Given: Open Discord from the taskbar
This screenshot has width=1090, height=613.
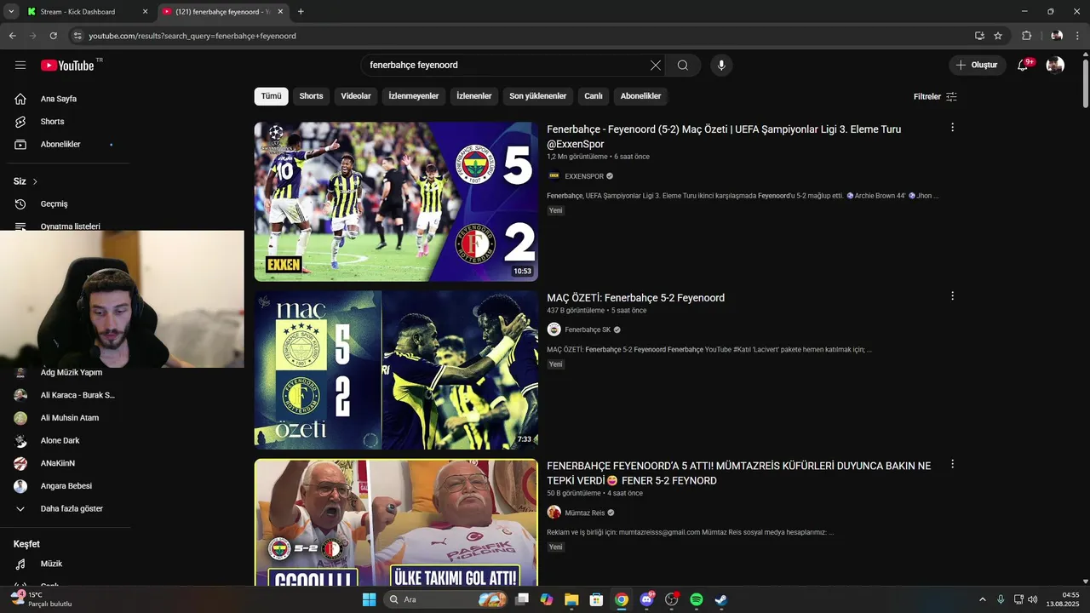Looking at the screenshot, I should pos(646,599).
